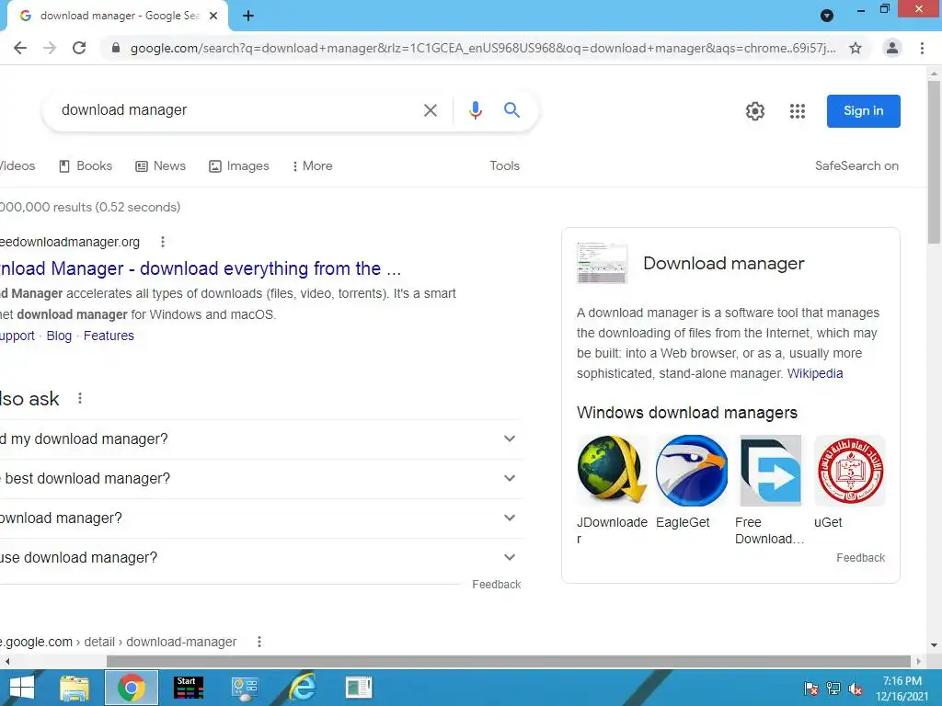
Task: Switch to the Videos results tab
Action: click(17, 166)
